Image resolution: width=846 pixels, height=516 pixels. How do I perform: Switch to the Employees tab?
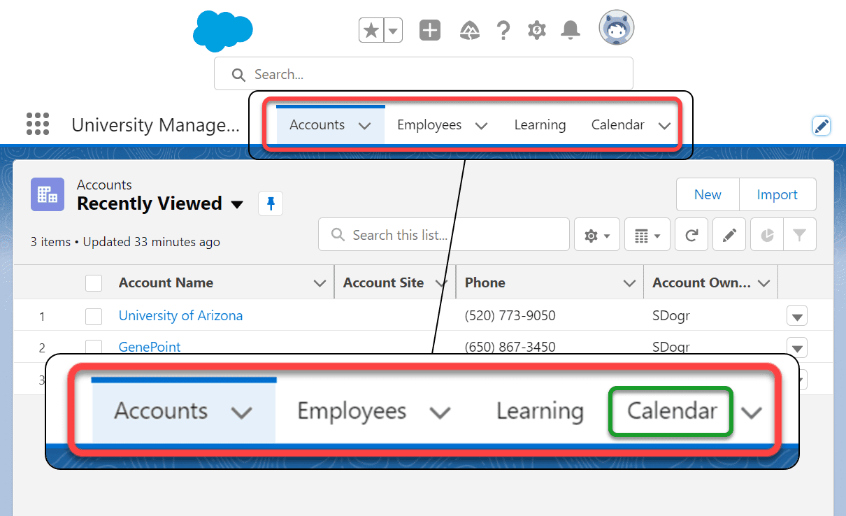coord(429,124)
